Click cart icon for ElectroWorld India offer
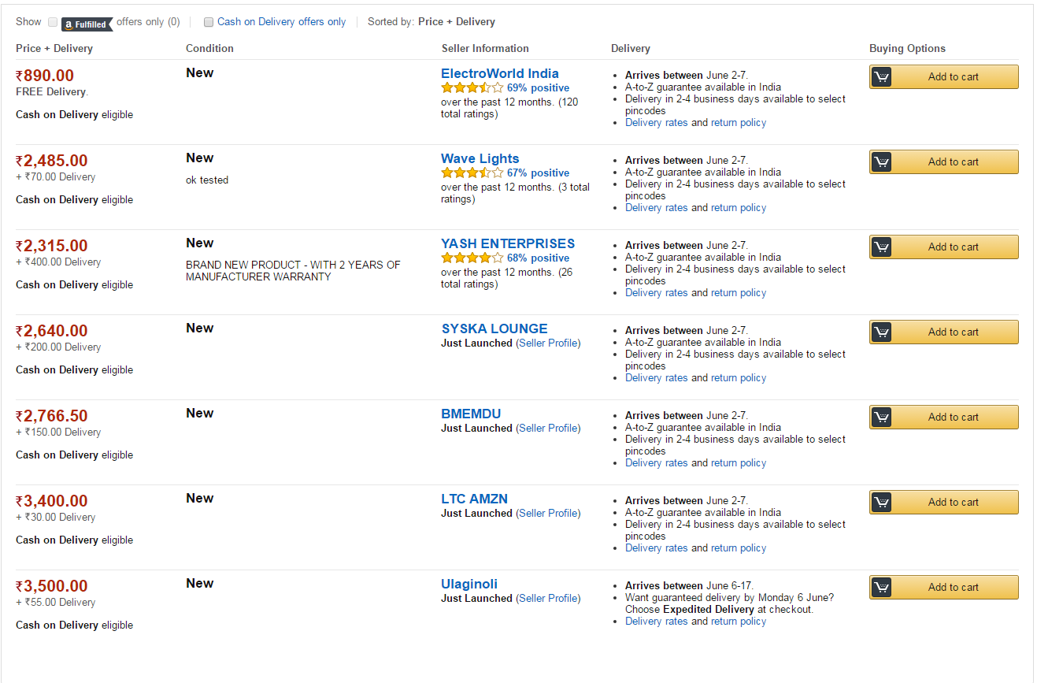 coord(882,76)
